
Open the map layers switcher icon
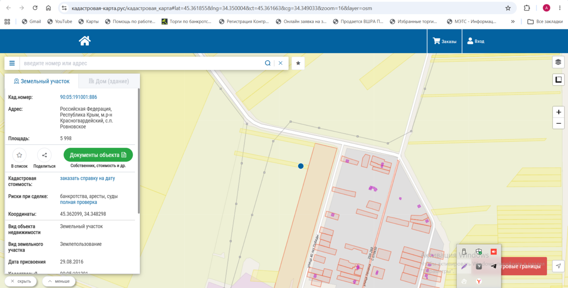[558, 62]
